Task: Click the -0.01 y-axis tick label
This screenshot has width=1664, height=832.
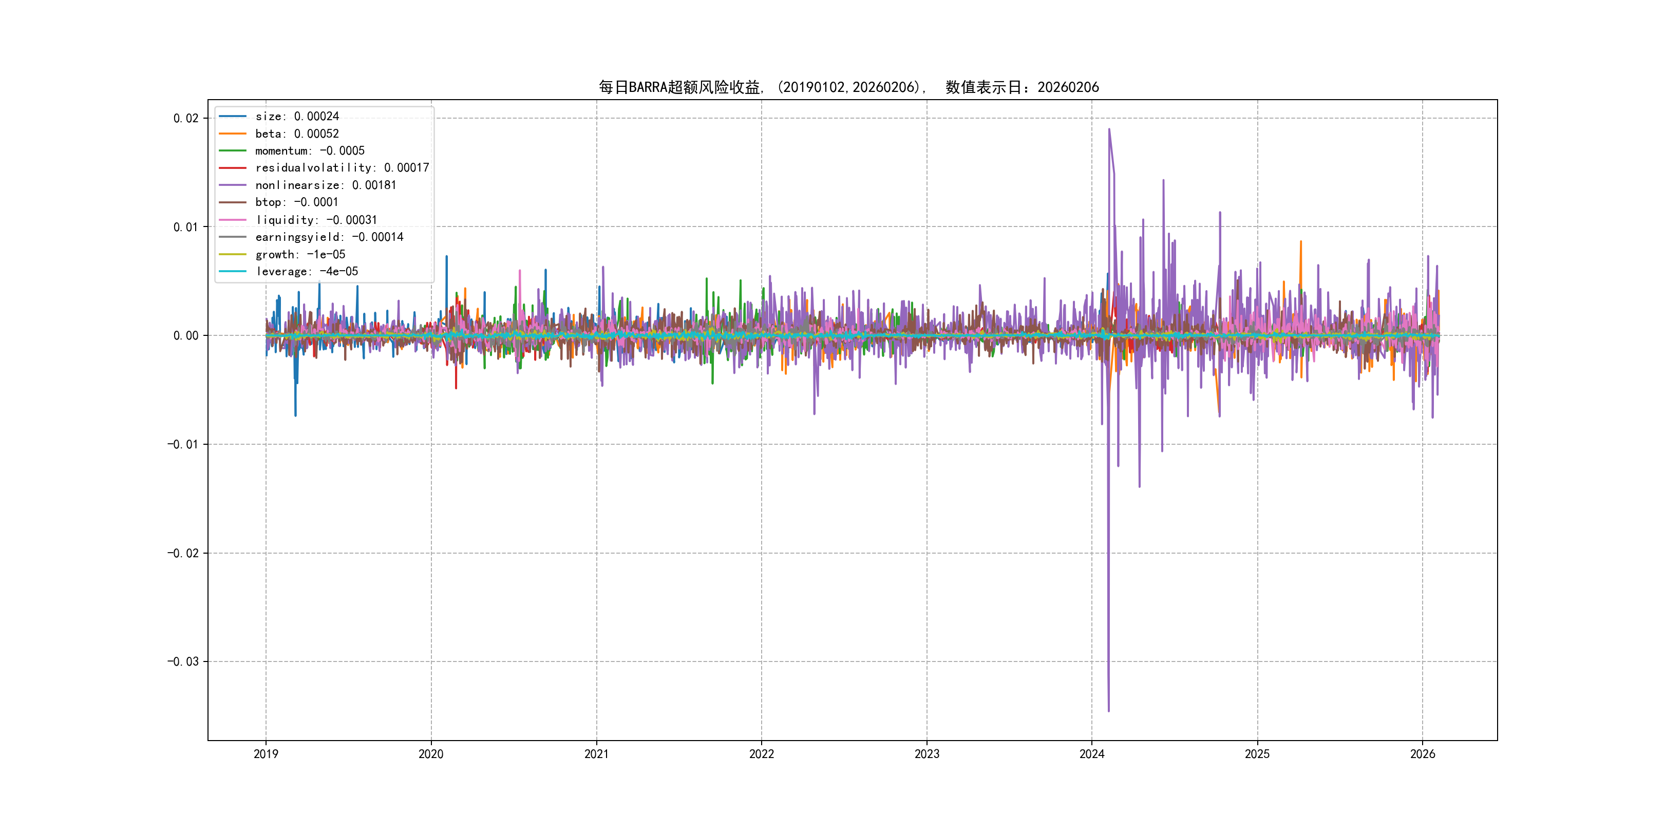Action: click(x=183, y=444)
